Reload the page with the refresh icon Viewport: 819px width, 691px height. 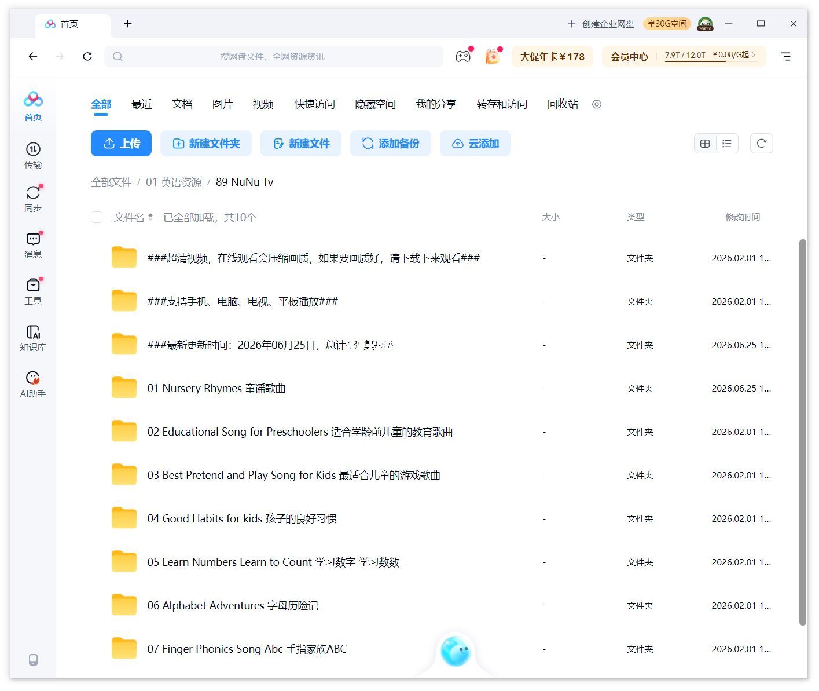[87, 56]
